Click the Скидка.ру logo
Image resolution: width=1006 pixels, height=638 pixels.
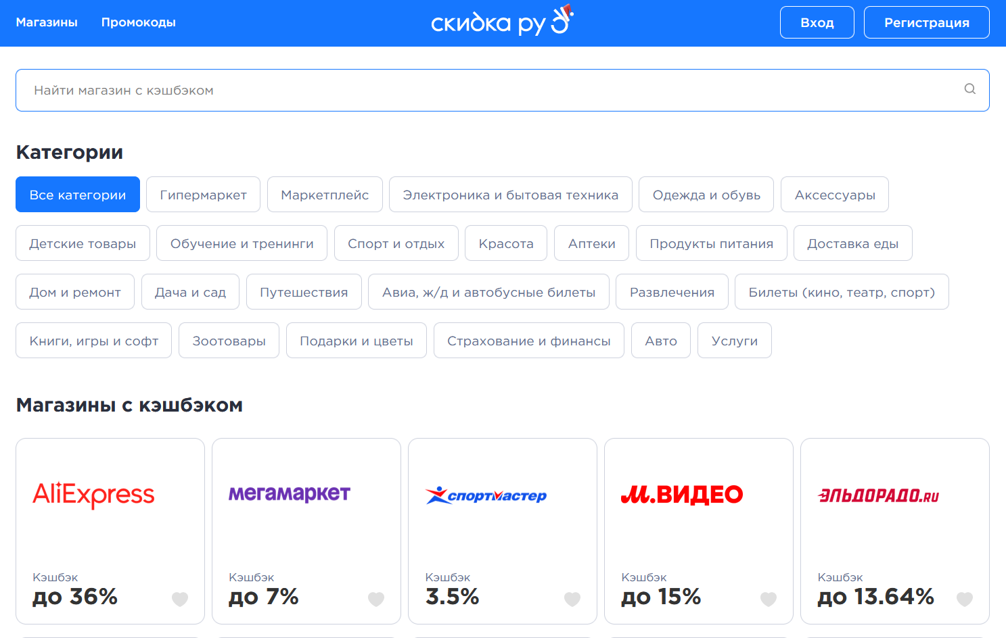pyautogui.click(x=502, y=21)
